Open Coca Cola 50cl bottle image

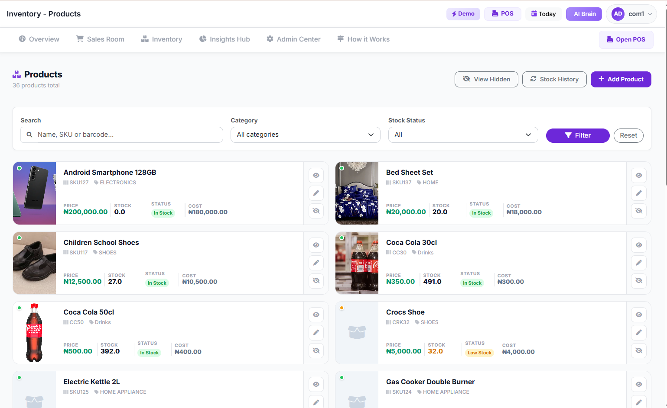pos(34,333)
